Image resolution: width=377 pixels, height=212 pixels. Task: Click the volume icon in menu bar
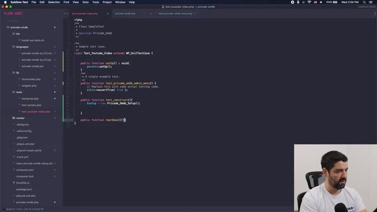coord(320,2)
